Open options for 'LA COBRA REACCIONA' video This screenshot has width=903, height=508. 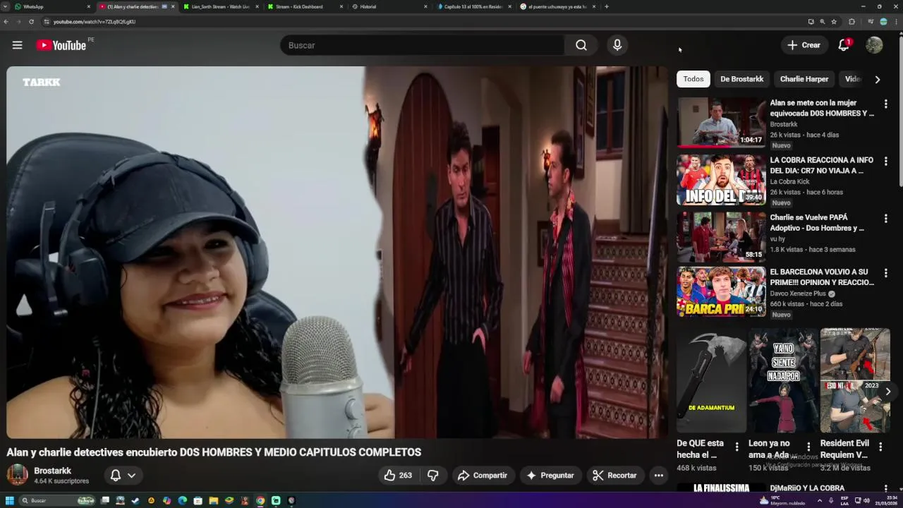click(885, 161)
